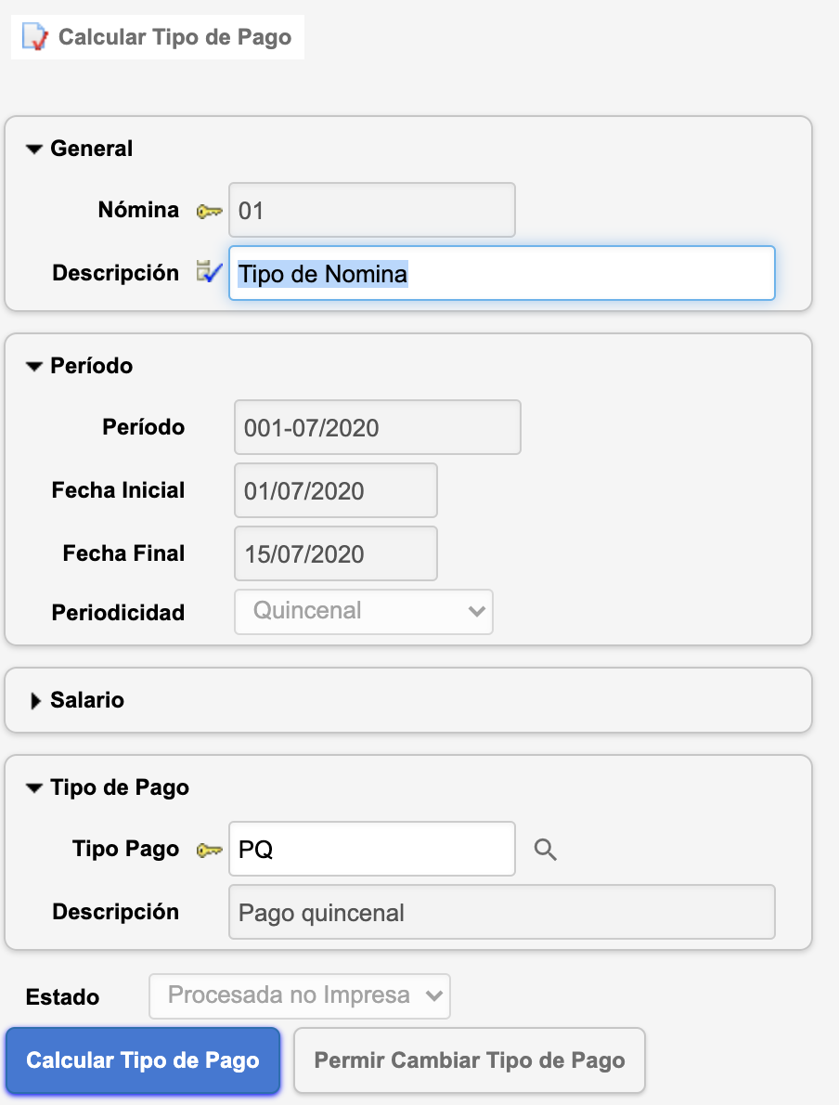
Task: Click the key icon beside Nómina field
Action: tap(210, 211)
